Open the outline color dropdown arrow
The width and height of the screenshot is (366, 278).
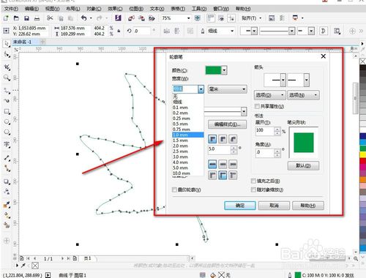[224, 70]
